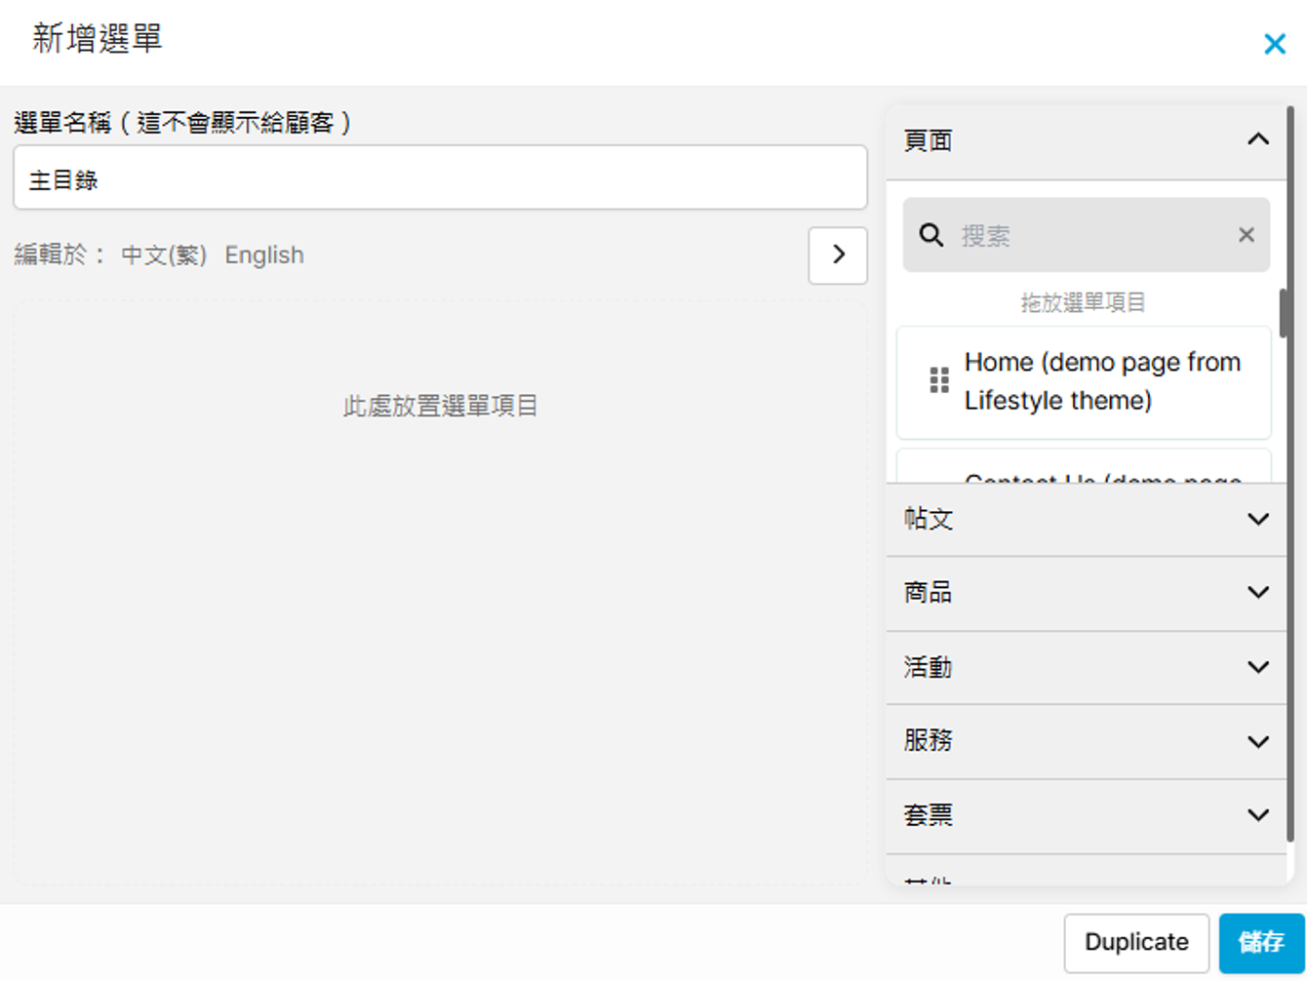Click the magnifier search icon
1307x981 pixels.
click(x=931, y=235)
